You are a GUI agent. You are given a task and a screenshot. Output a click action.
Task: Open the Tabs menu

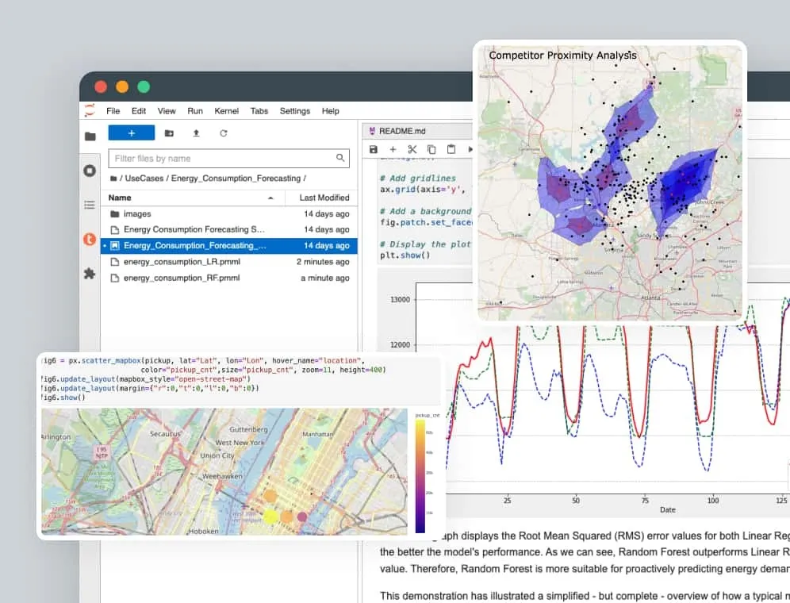(x=259, y=111)
